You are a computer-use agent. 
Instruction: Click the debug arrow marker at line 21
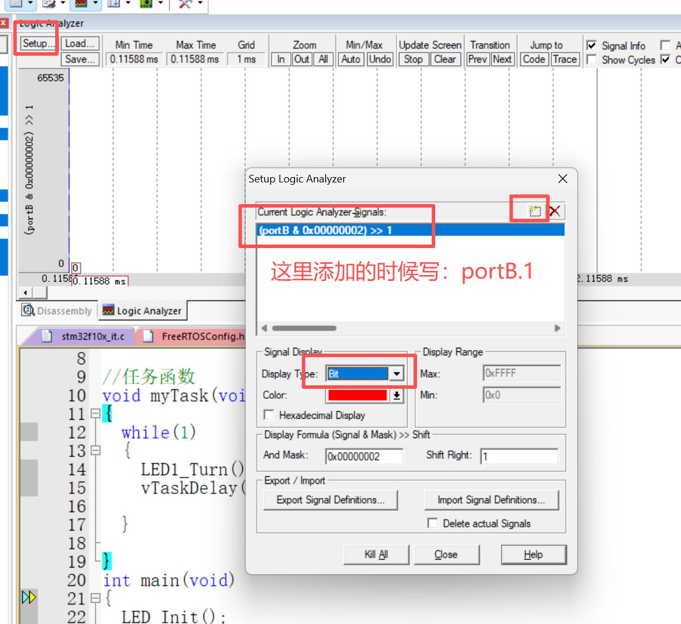pyautogui.click(x=29, y=597)
